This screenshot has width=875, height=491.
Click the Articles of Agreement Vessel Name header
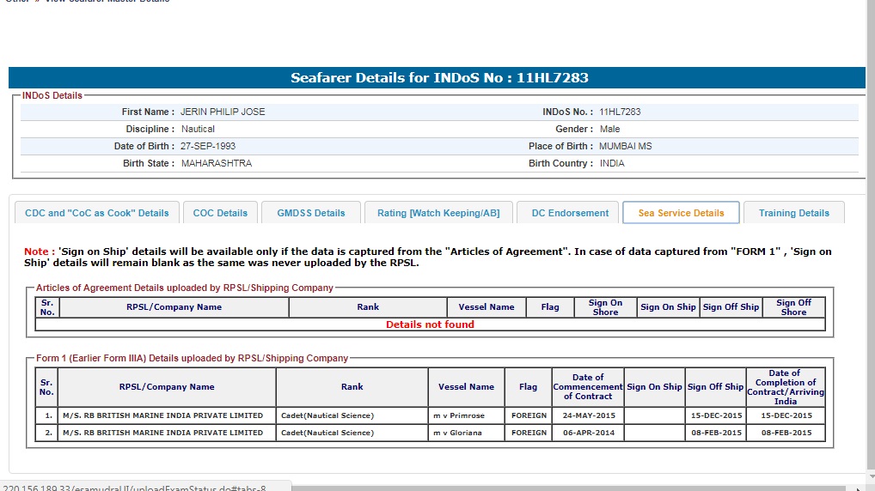click(486, 307)
